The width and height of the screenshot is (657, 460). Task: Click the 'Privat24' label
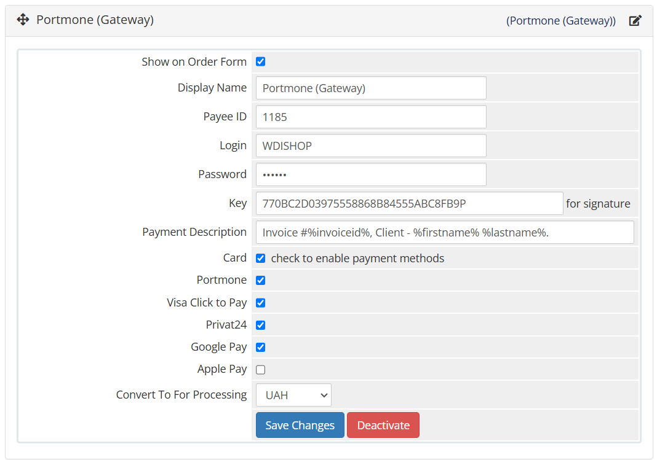pos(226,325)
